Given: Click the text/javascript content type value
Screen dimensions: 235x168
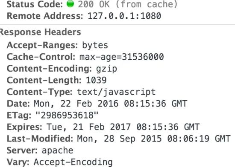Looking at the screenshot, I should [116, 92].
